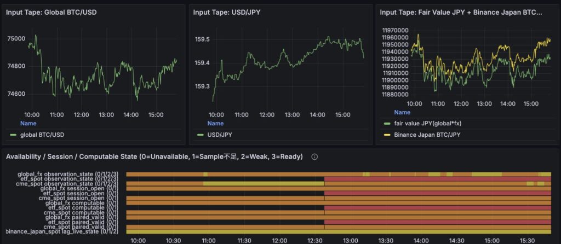561x244 pixels.
Task: Toggle the global BTC/USD series in legend
Action: coord(42,135)
